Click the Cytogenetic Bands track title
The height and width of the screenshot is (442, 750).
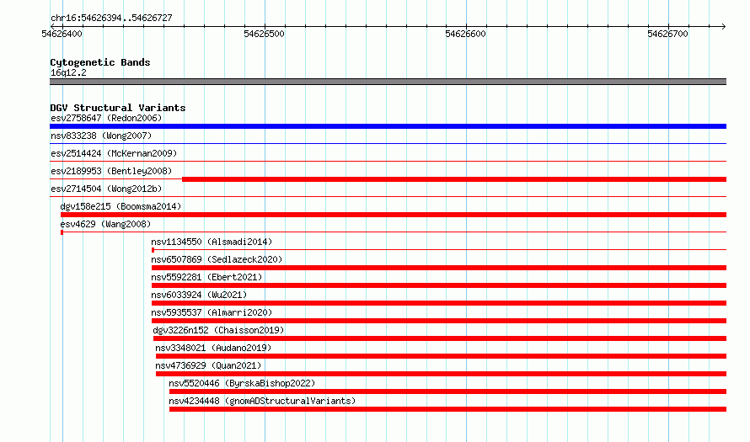click(x=100, y=62)
